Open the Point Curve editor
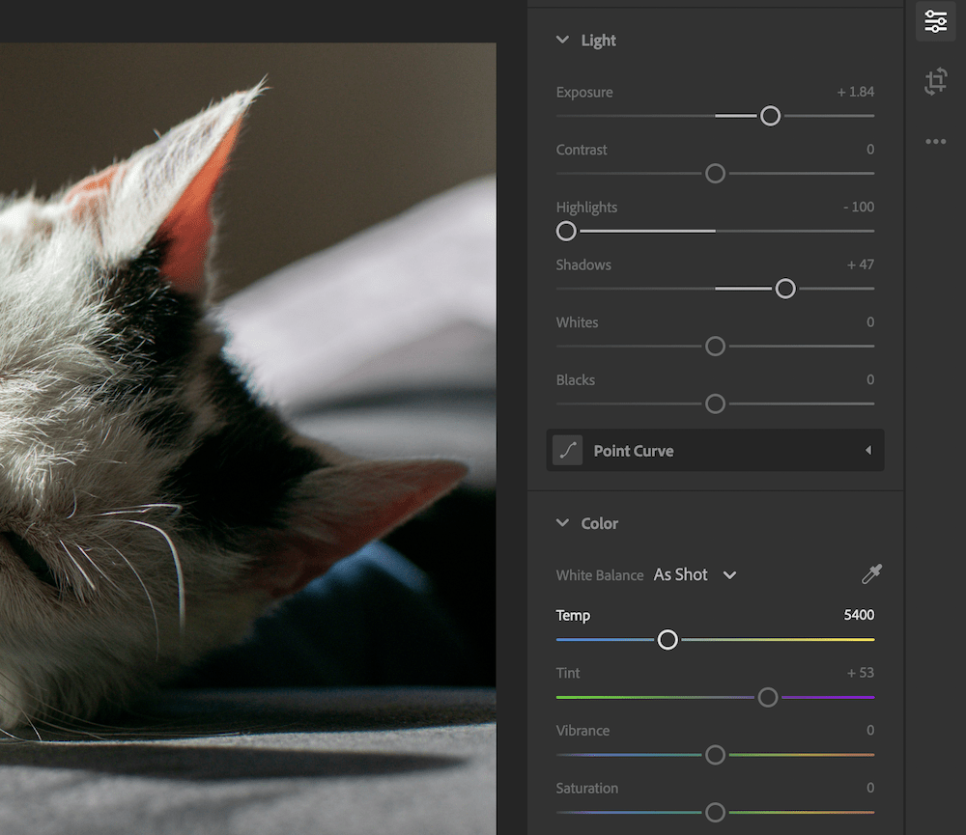 click(x=715, y=450)
